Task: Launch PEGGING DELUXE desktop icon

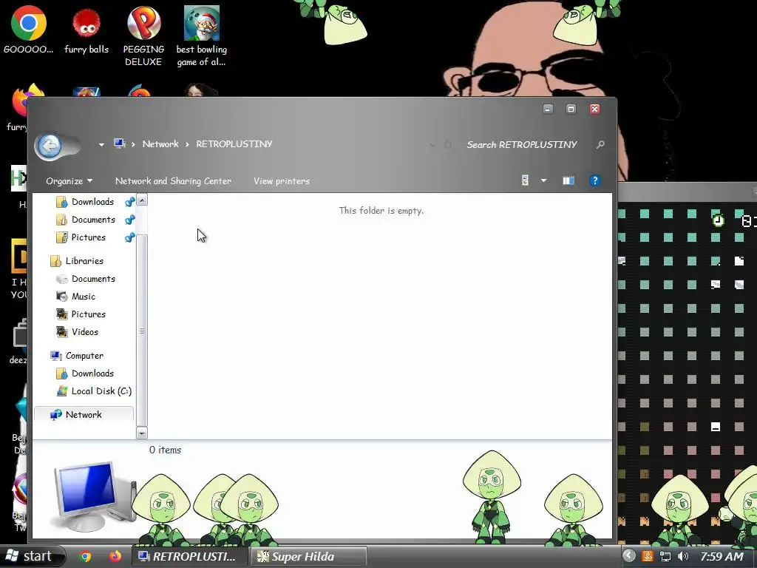Action: pyautogui.click(x=143, y=35)
